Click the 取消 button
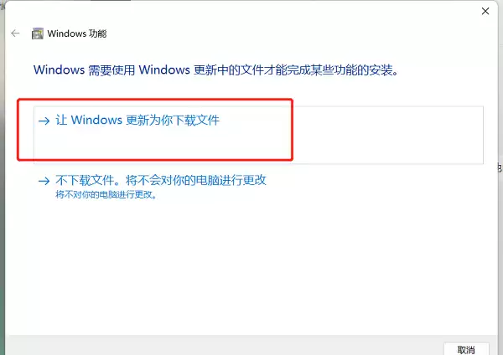The height and width of the screenshot is (355, 503). point(466,349)
